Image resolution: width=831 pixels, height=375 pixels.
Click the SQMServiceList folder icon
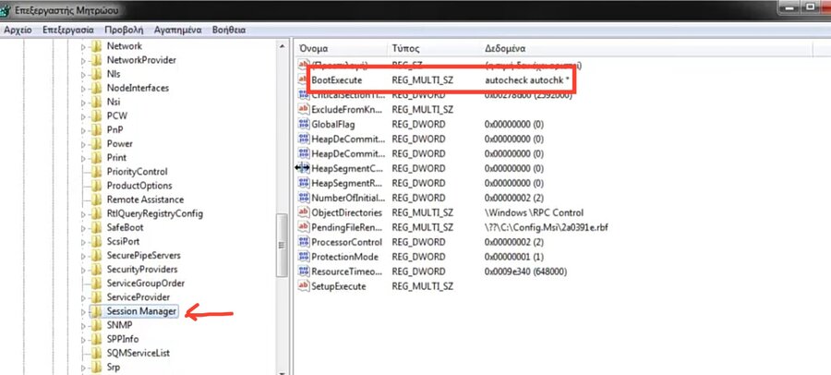tap(96, 353)
